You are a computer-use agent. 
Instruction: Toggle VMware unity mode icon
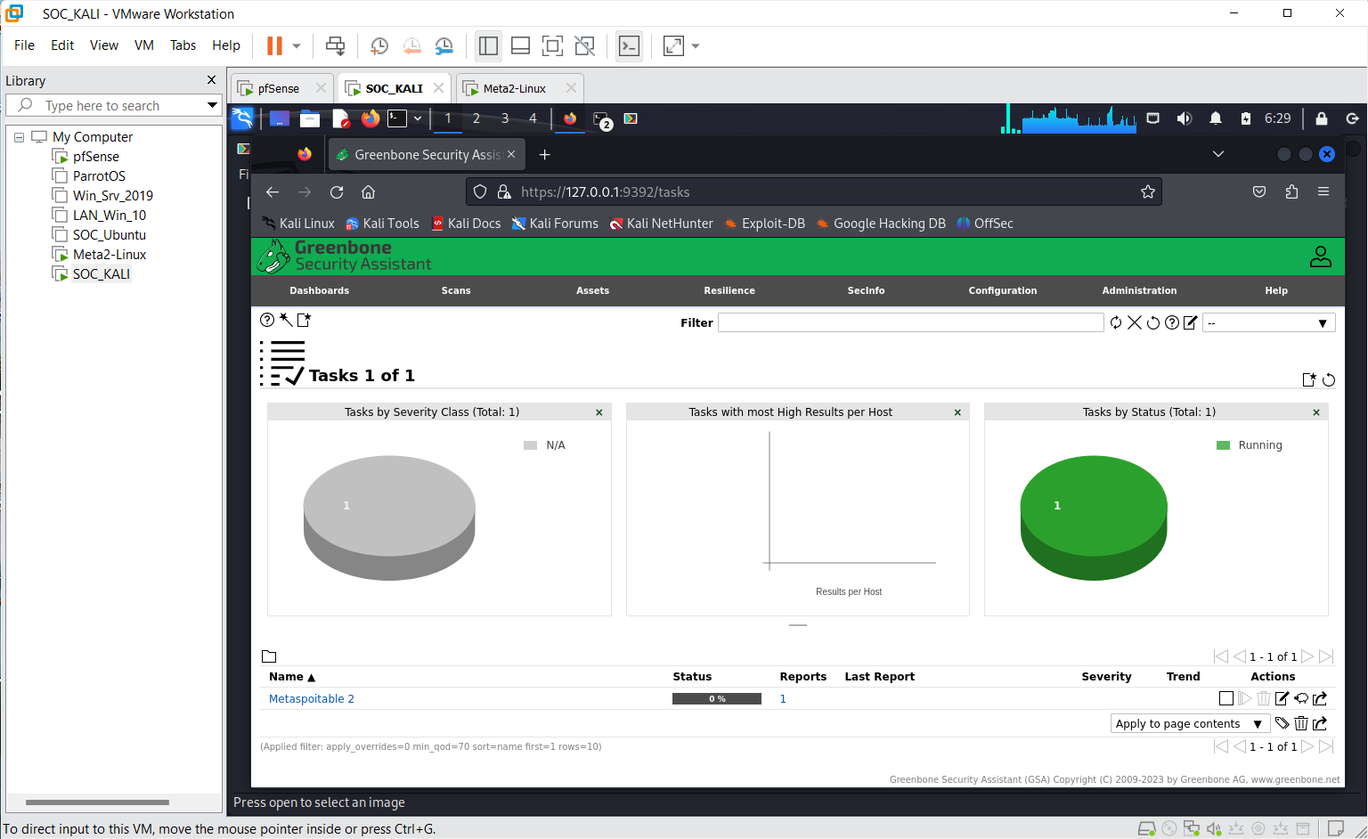(584, 45)
